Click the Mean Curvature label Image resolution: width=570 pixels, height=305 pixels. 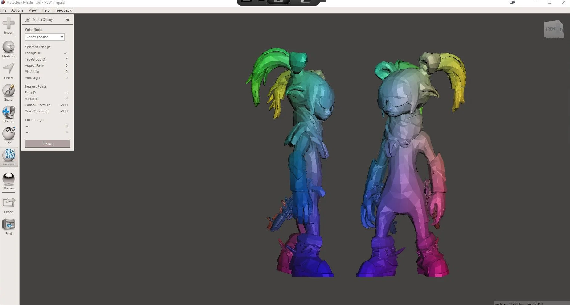click(36, 111)
